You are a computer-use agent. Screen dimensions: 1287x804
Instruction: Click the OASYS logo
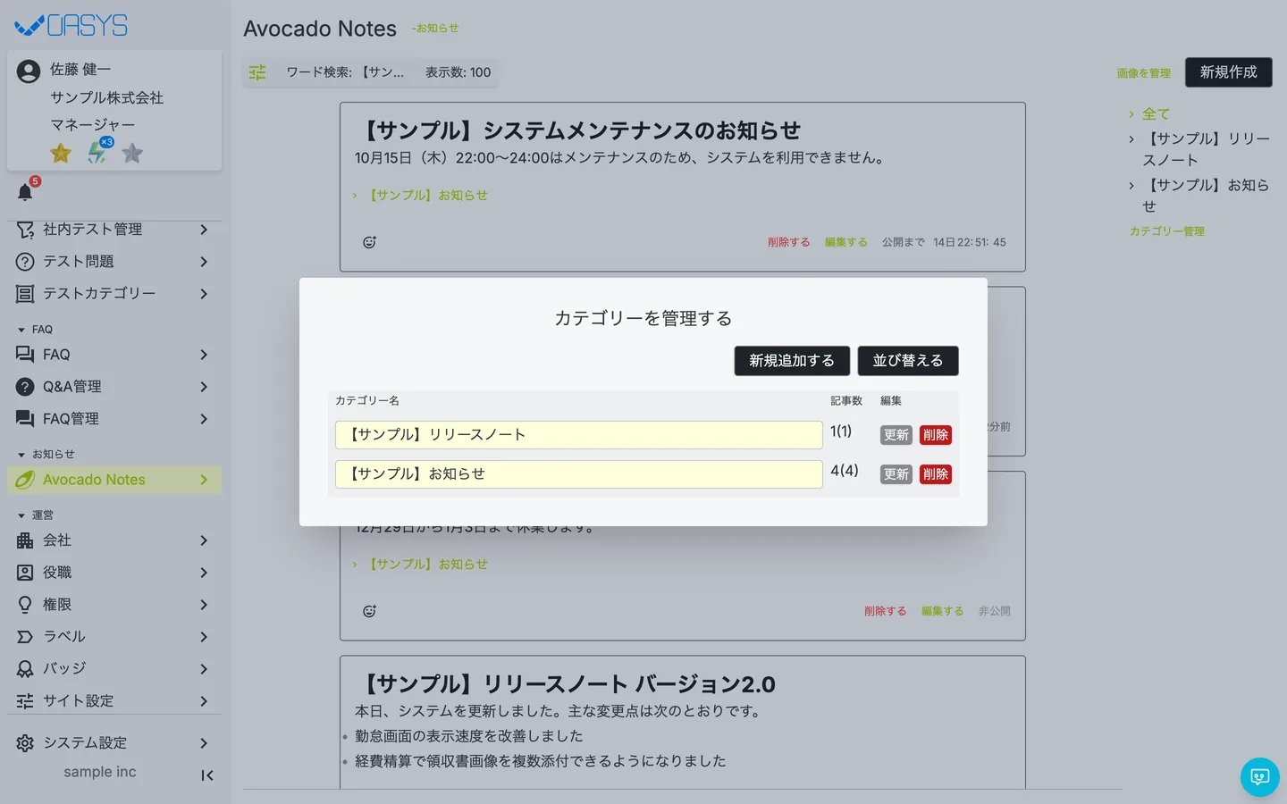(x=71, y=25)
